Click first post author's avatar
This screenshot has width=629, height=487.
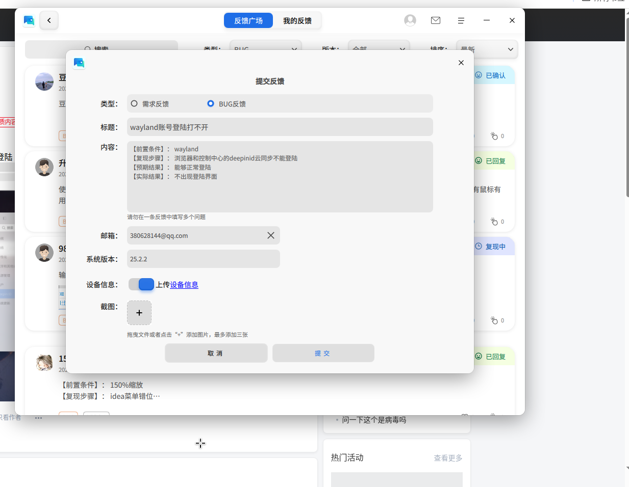44,82
